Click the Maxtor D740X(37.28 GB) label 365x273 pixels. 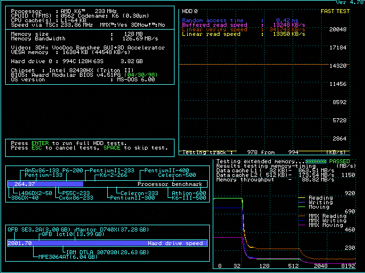[x=113, y=230]
